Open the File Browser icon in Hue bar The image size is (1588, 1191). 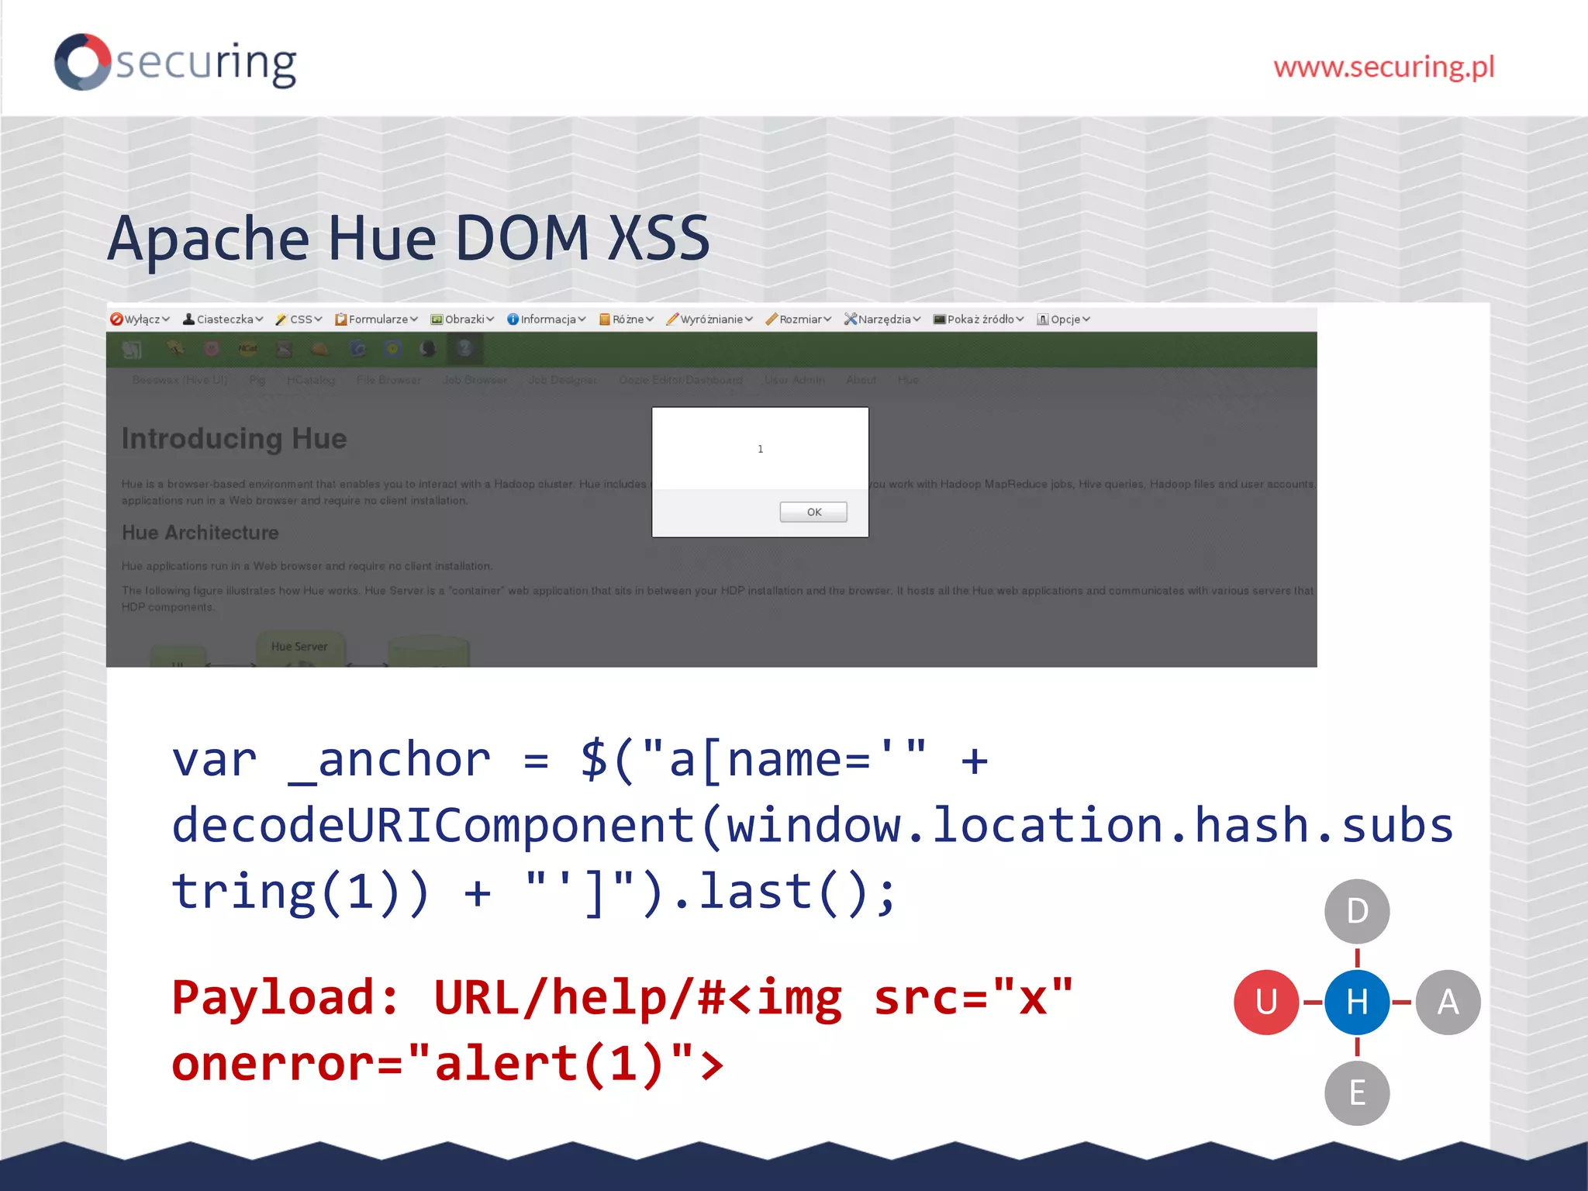[x=284, y=349]
